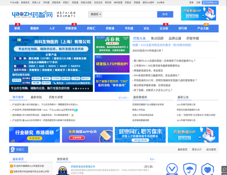The width and height of the screenshot is (227, 175).
Task: Open 产业大脑 in the top utility bar
Action: (x=14, y=2)
